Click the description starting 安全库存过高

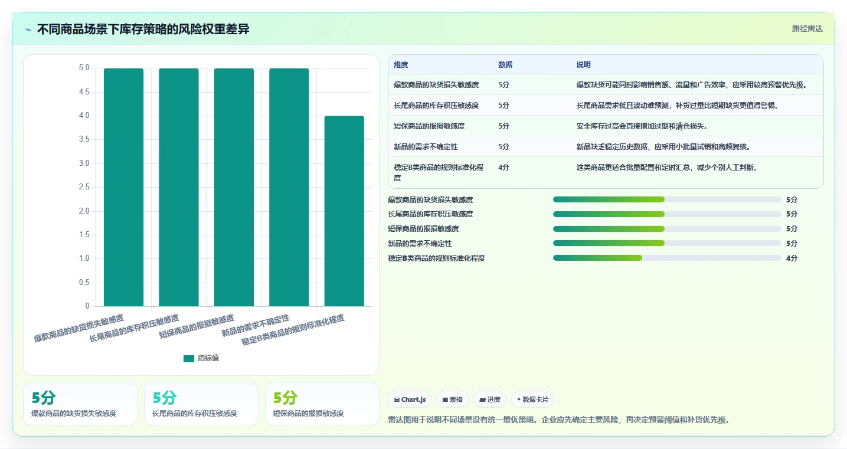coord(642,126)
